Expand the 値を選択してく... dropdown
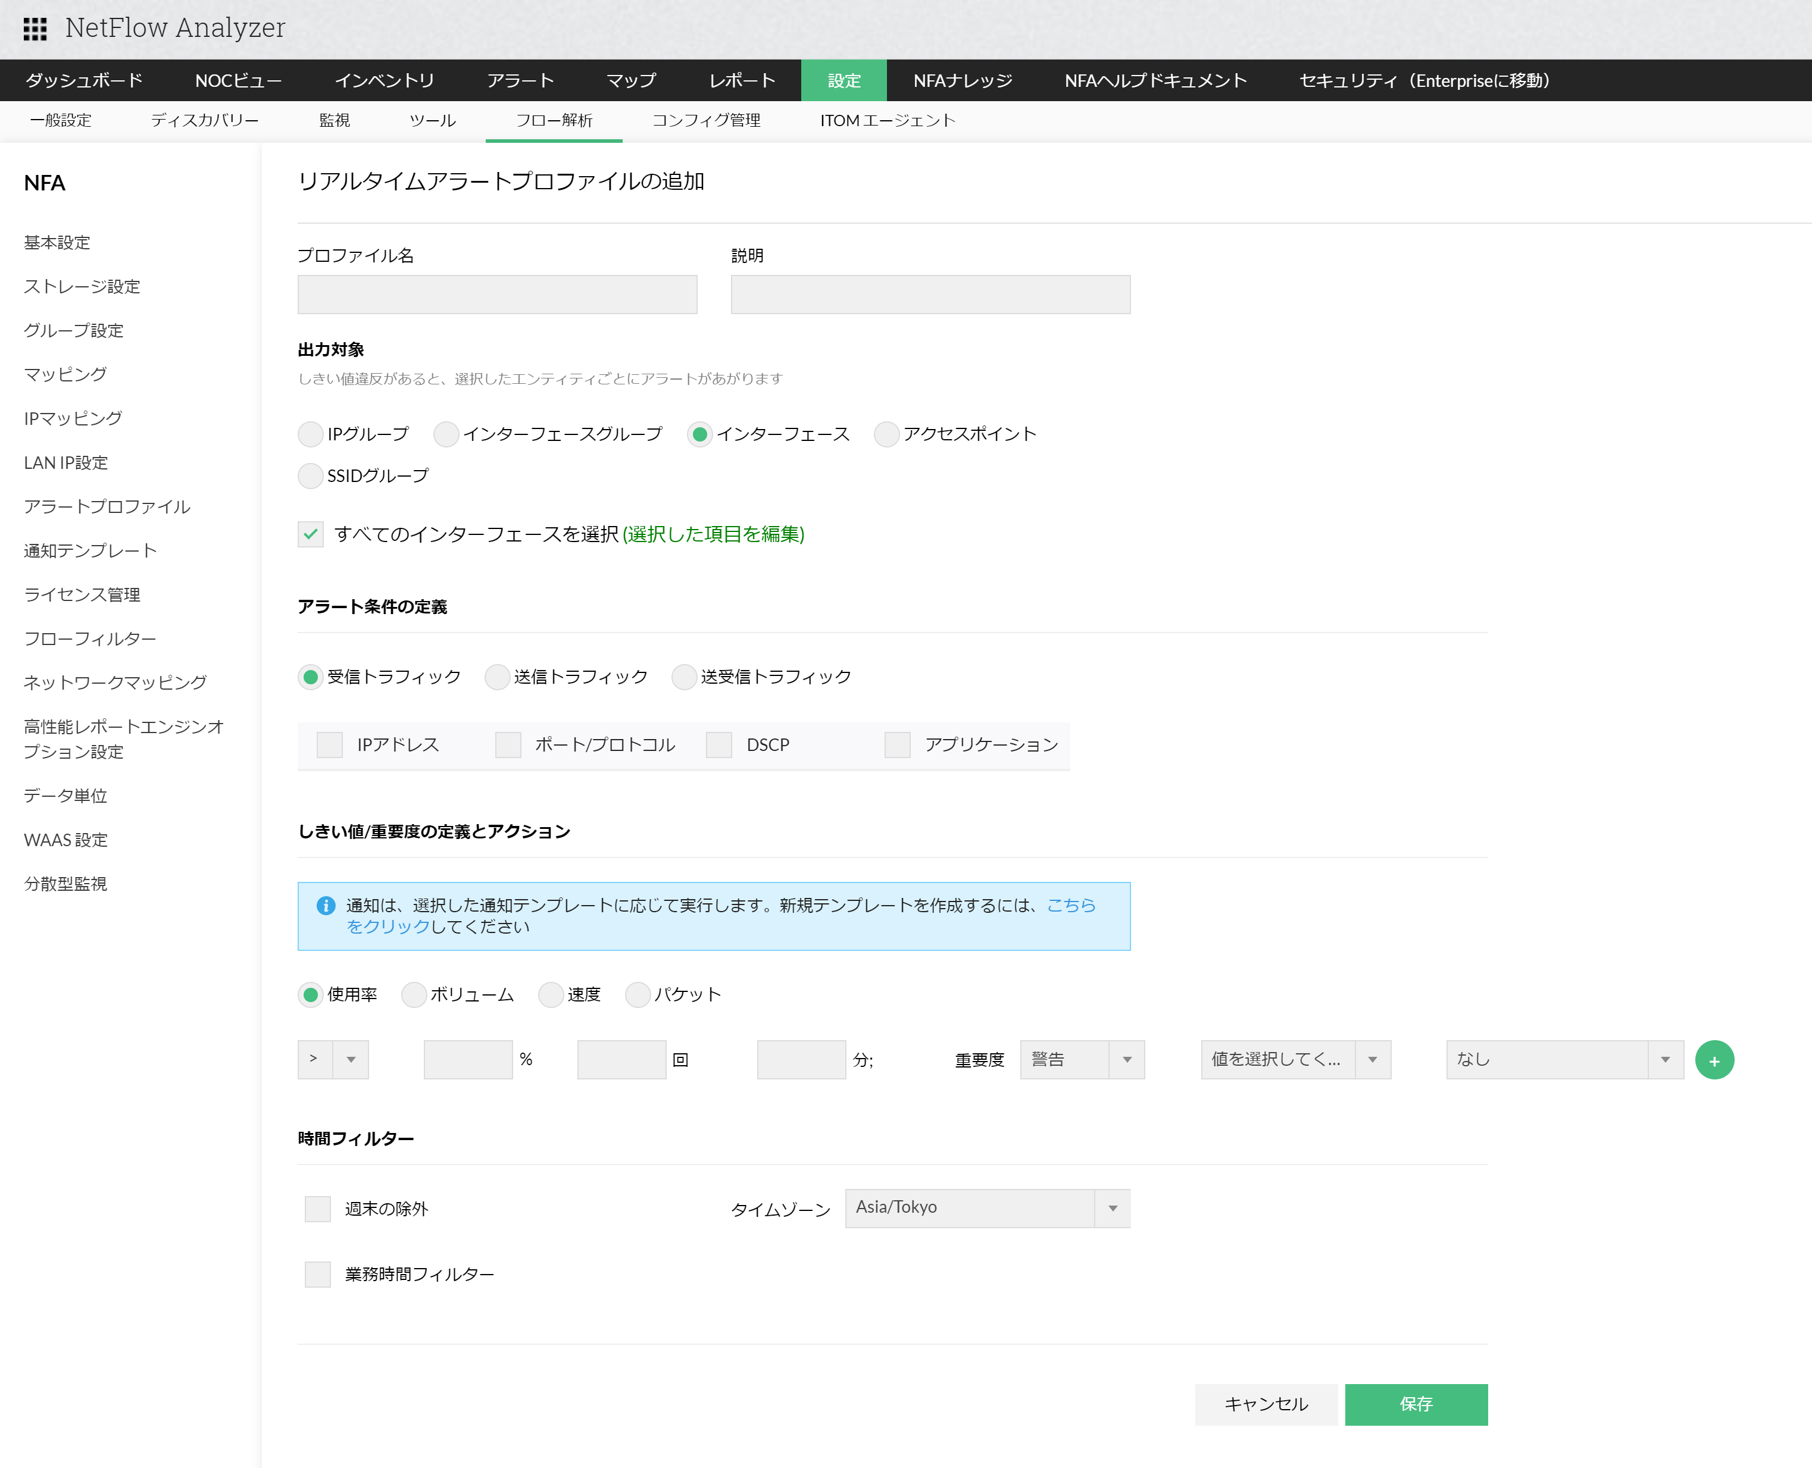This screenshot has height=1468, width=1812. (1295, 1060)
